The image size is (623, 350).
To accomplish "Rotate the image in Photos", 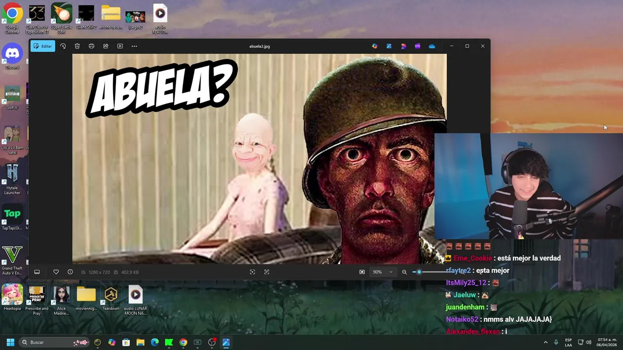I will pos(63,46).
